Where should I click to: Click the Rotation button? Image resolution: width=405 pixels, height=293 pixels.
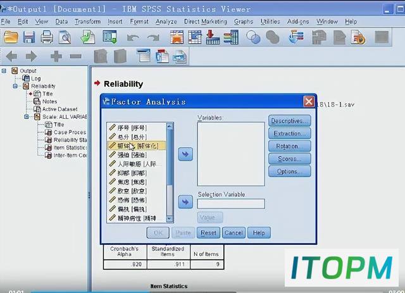(x=290, y=146)
